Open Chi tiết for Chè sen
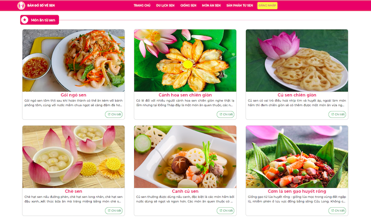 click(114, 211)
